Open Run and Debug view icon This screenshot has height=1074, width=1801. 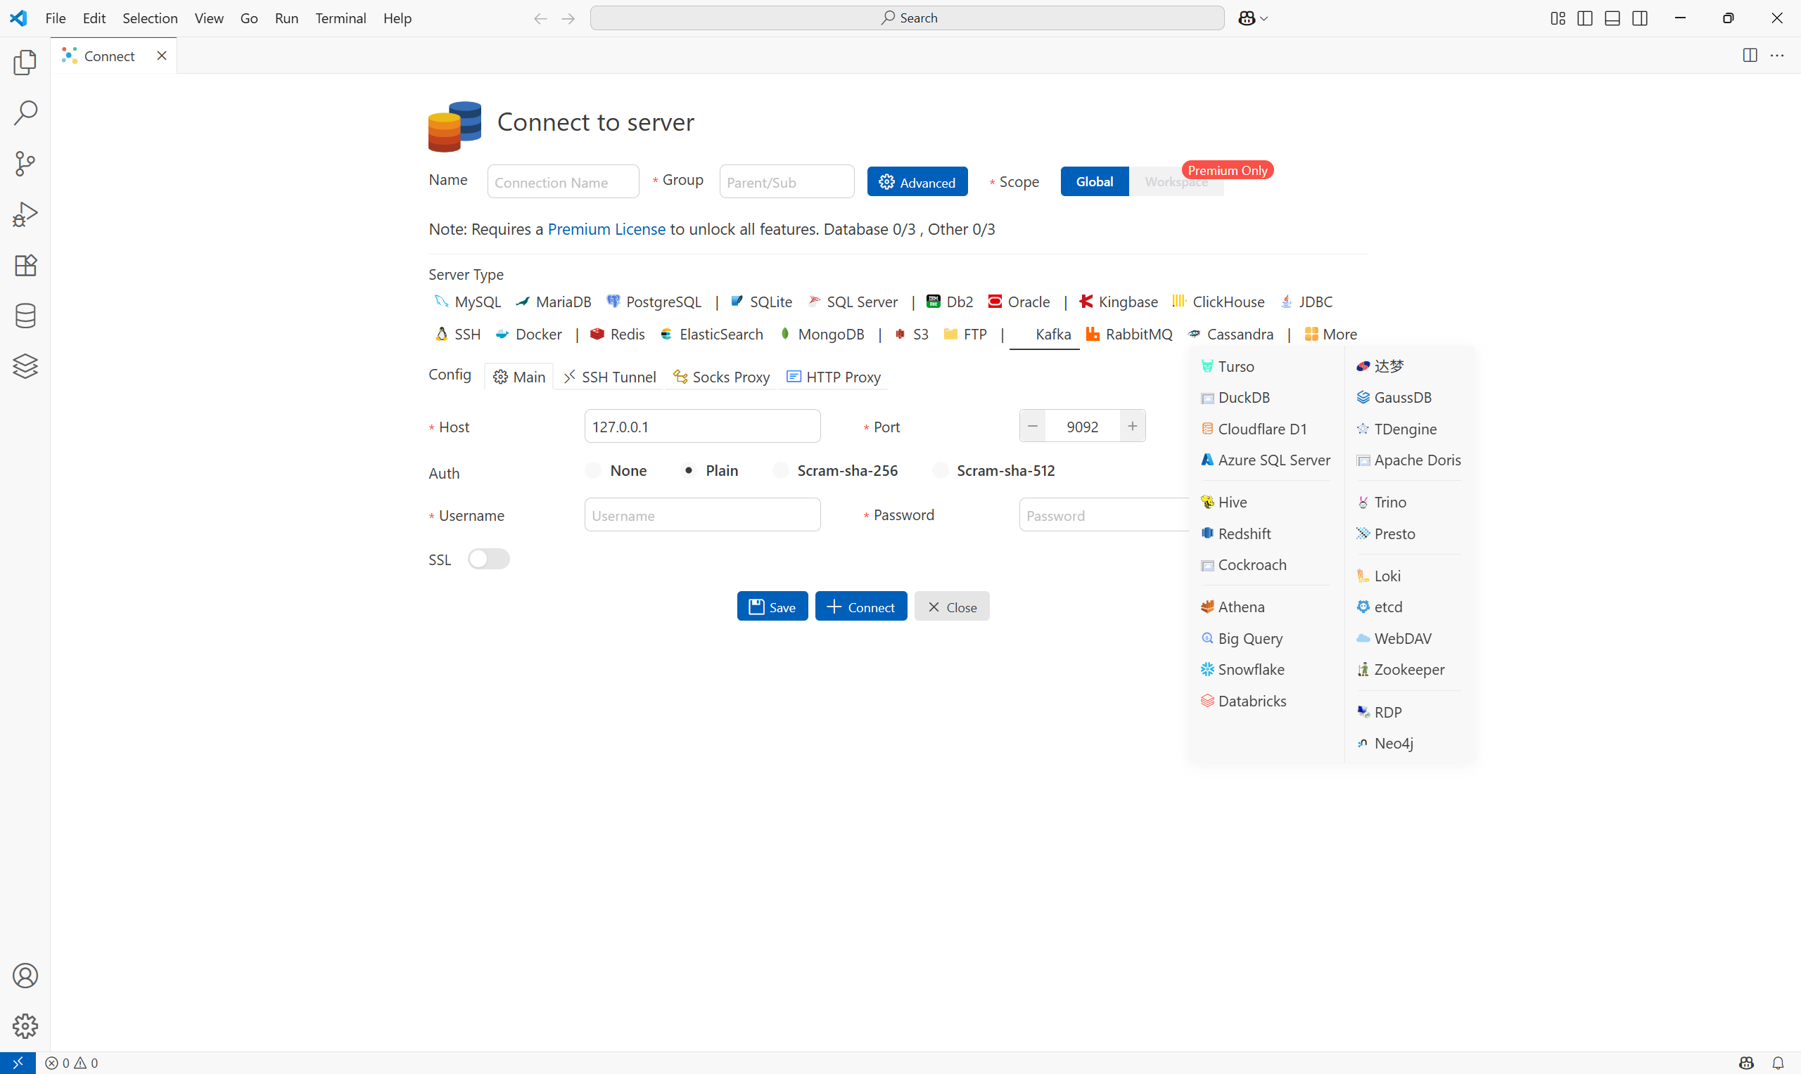click(25, 214)
